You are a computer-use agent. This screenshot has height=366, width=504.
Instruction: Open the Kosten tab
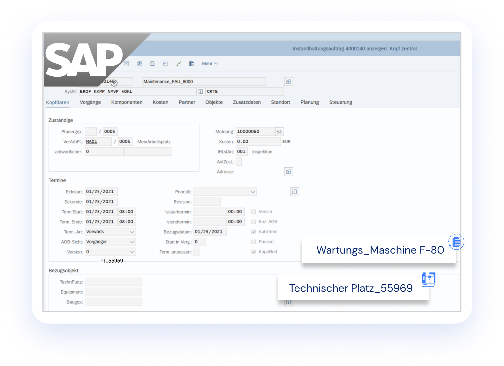160,102
